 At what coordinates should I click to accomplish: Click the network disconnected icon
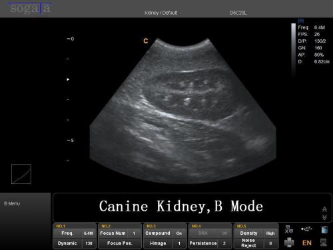289,229
